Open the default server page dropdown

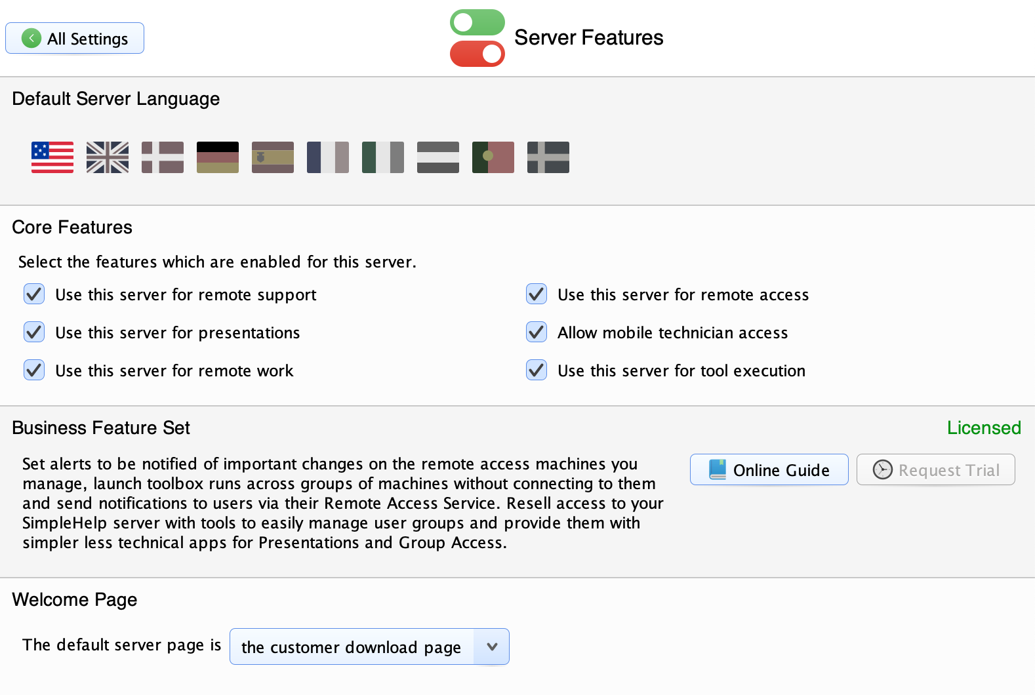tap(369, 646)
